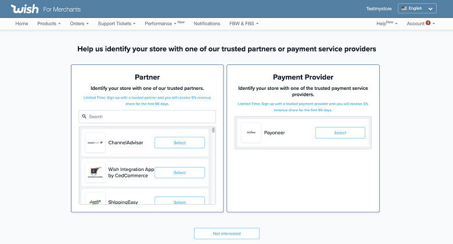Click the Partner panel heading

147,77
